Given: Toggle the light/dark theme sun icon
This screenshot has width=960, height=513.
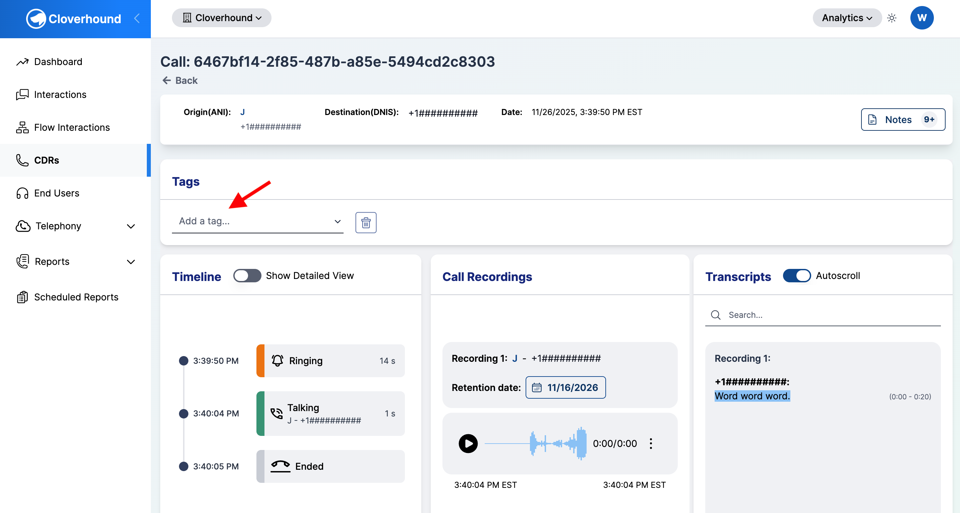Looking at the screenshot, I should pyautogui.click(x=891, y=17).
